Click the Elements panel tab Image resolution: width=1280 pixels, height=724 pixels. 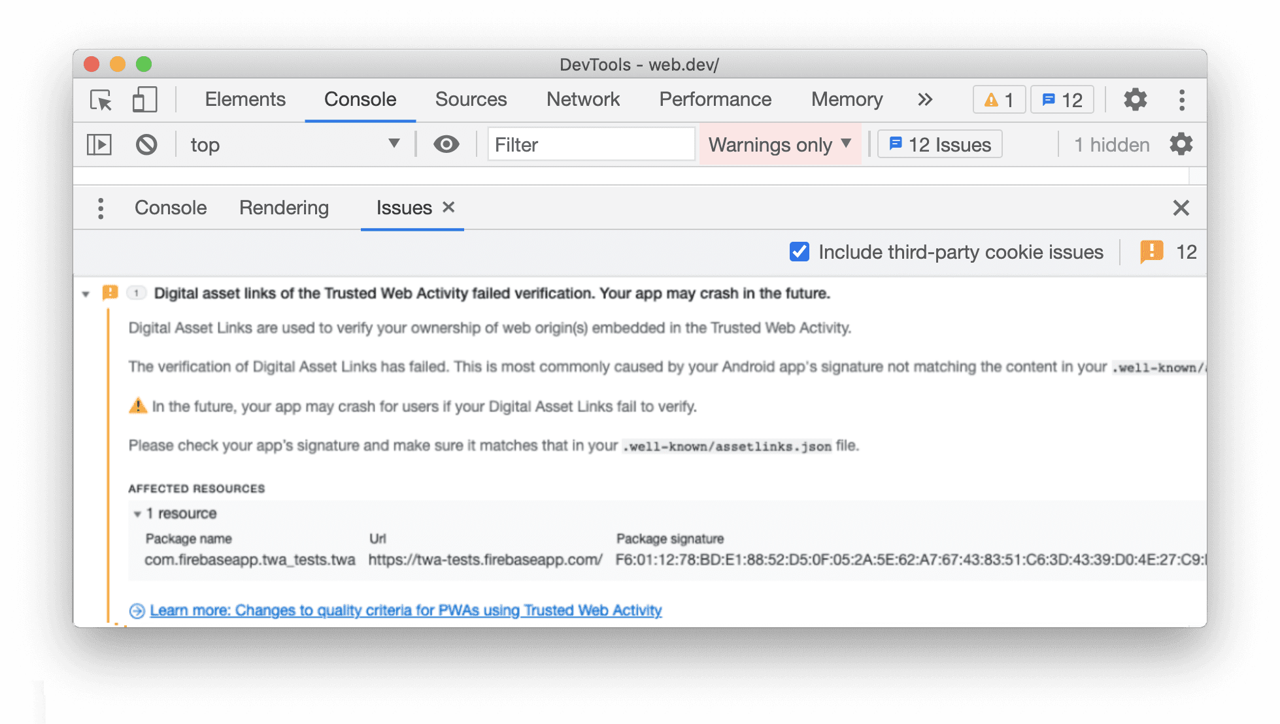pyautogui.click(x=244, y=99)
